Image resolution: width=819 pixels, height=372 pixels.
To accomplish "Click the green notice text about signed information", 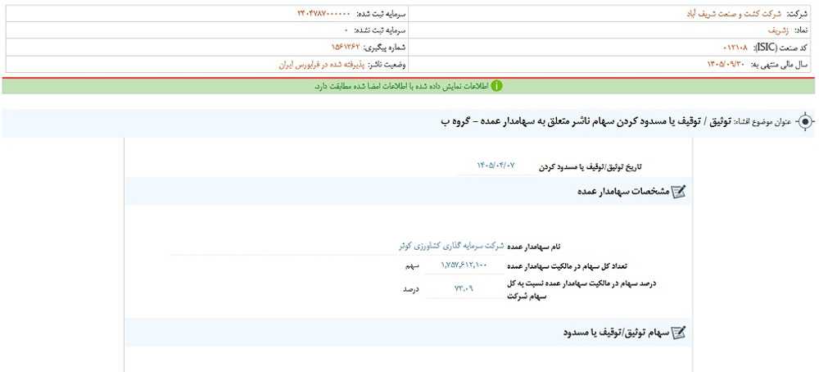I will tap(401, 86).
